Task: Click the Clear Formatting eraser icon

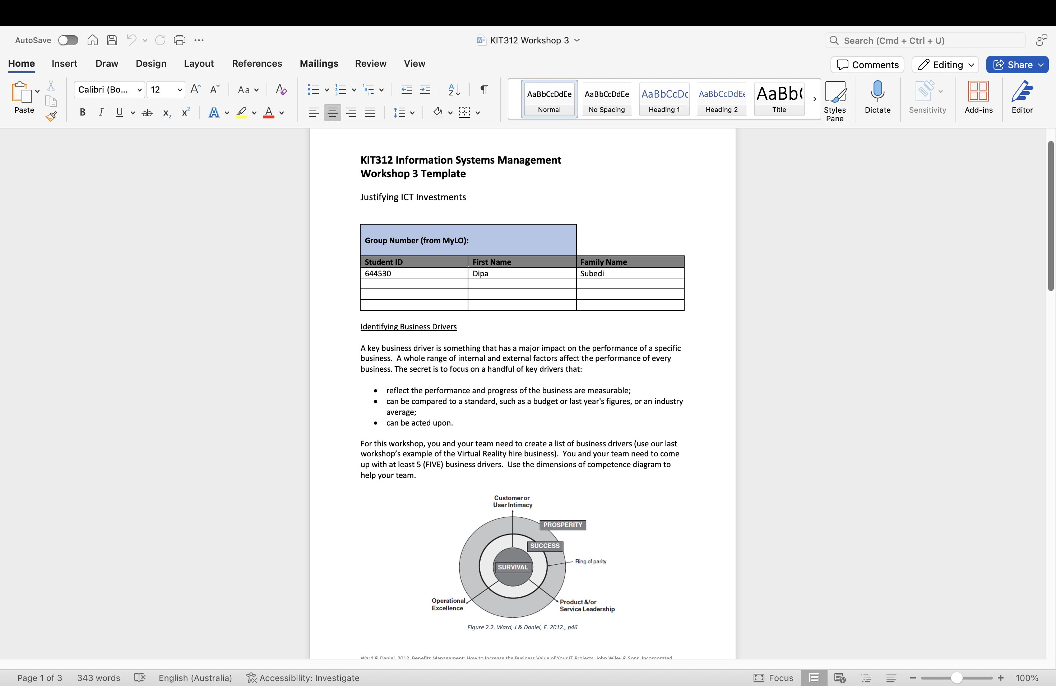Action: point(281,89)
